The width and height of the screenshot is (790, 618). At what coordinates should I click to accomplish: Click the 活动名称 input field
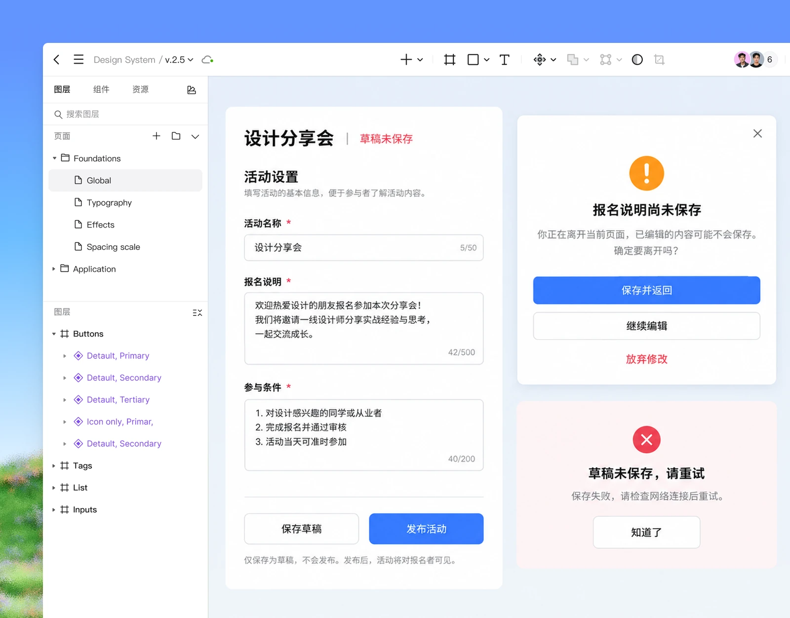tap(364, 248)
